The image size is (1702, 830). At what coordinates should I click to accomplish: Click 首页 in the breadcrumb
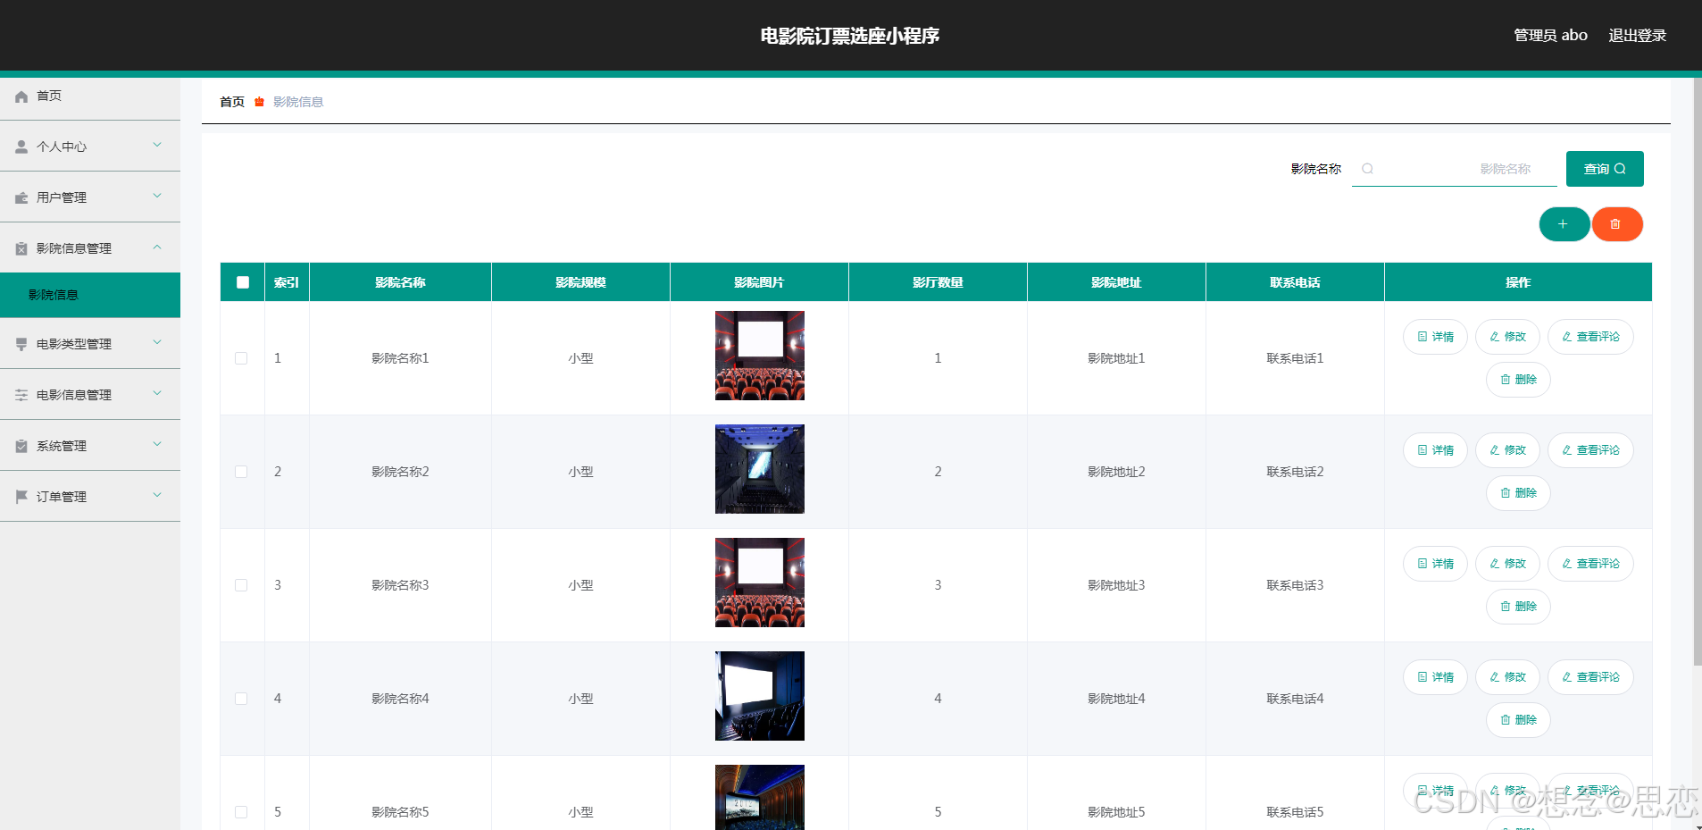(232, 102)
